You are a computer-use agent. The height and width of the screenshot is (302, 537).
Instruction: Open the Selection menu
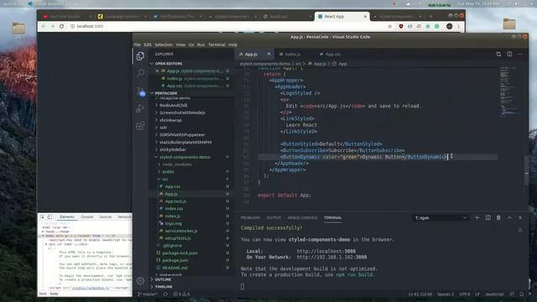click(x=164, y=44)
